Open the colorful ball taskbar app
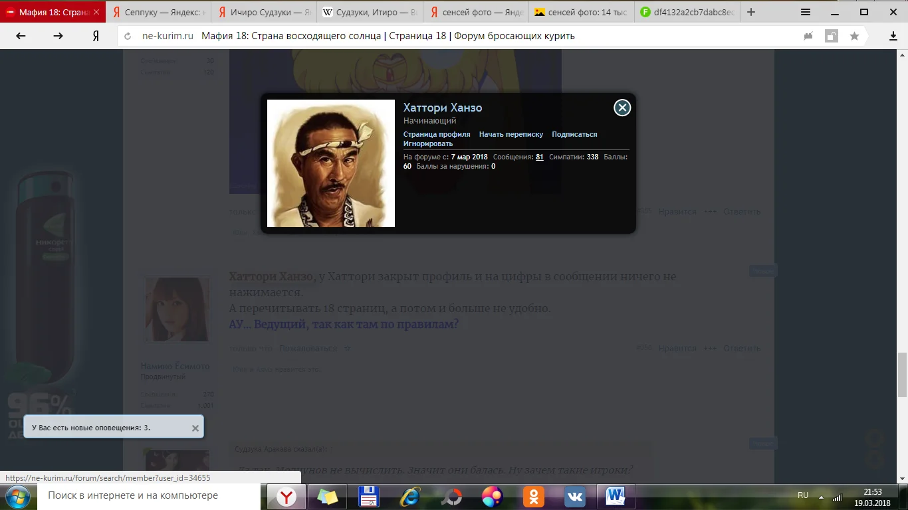Viewport: 908px width, 510px height. click(x=493, y=496)
